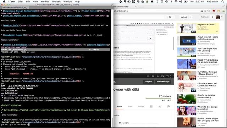
Task: Click modified: README.md line in terminal
Action: [x=21, y=74]
